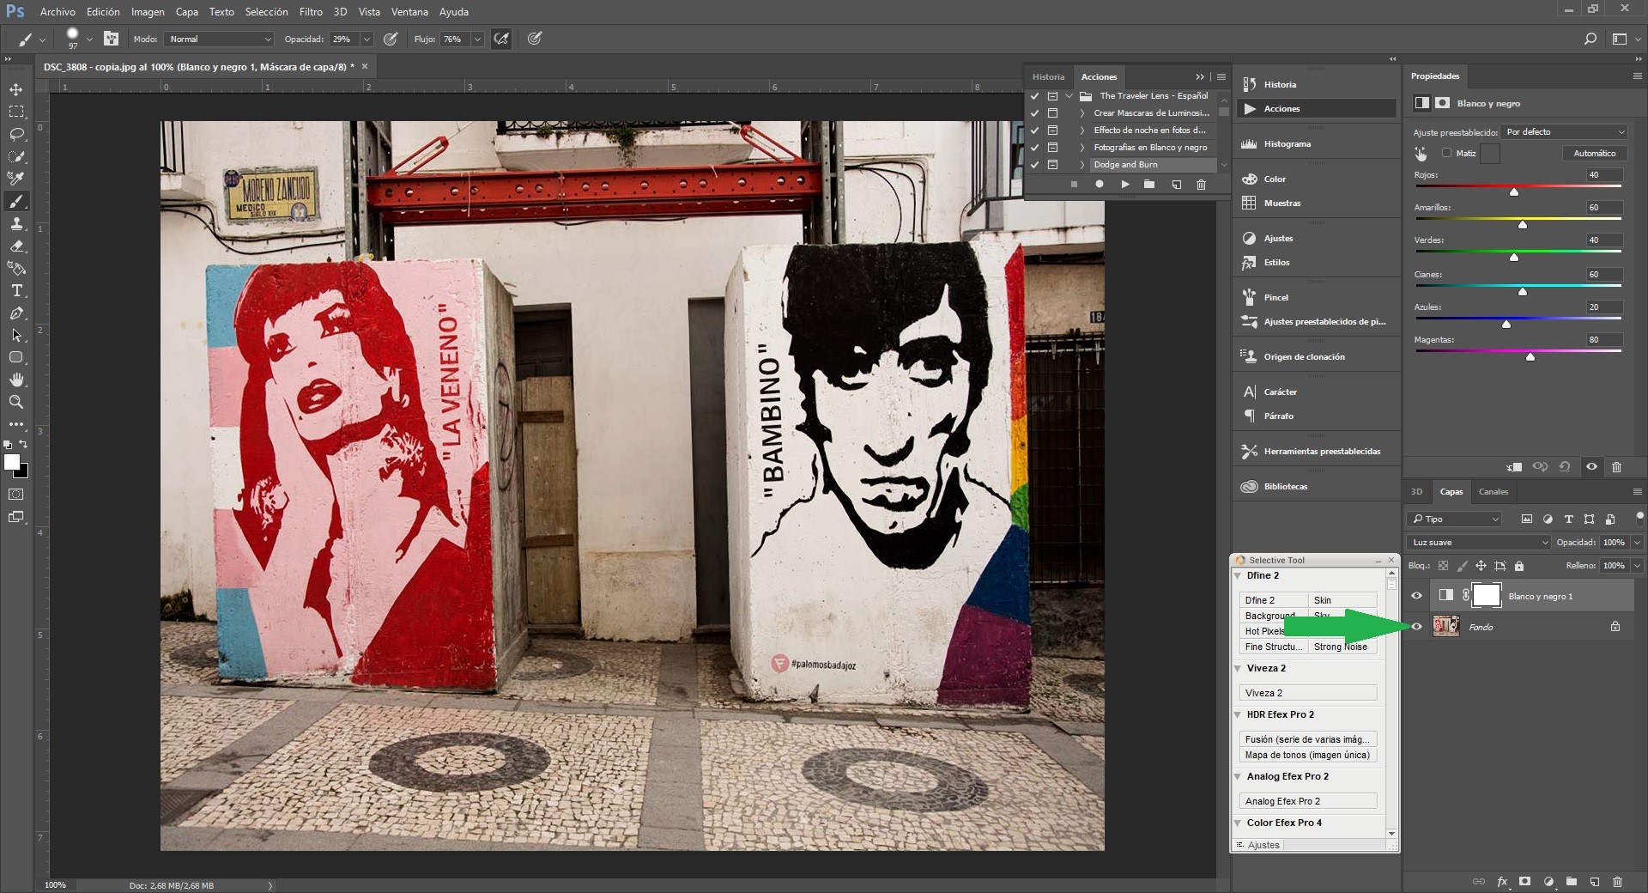Toggle airbrush mode in options bar
The height and width of the screenshot is (893, 1648).
501,39
